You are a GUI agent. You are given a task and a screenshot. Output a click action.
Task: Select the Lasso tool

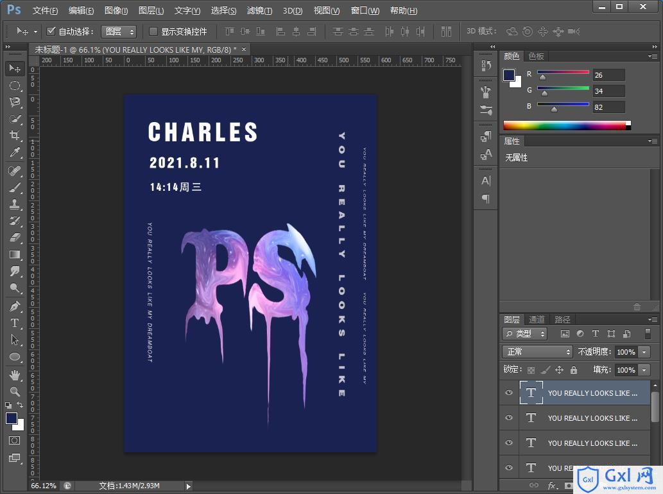coord(15,102)
